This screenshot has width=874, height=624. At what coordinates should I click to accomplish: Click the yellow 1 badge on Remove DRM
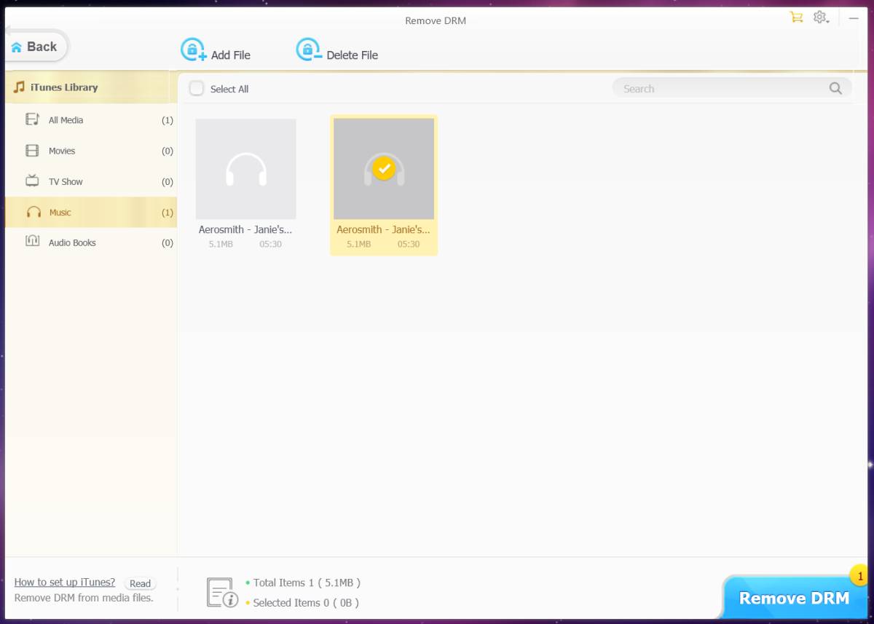pos(860,577)
